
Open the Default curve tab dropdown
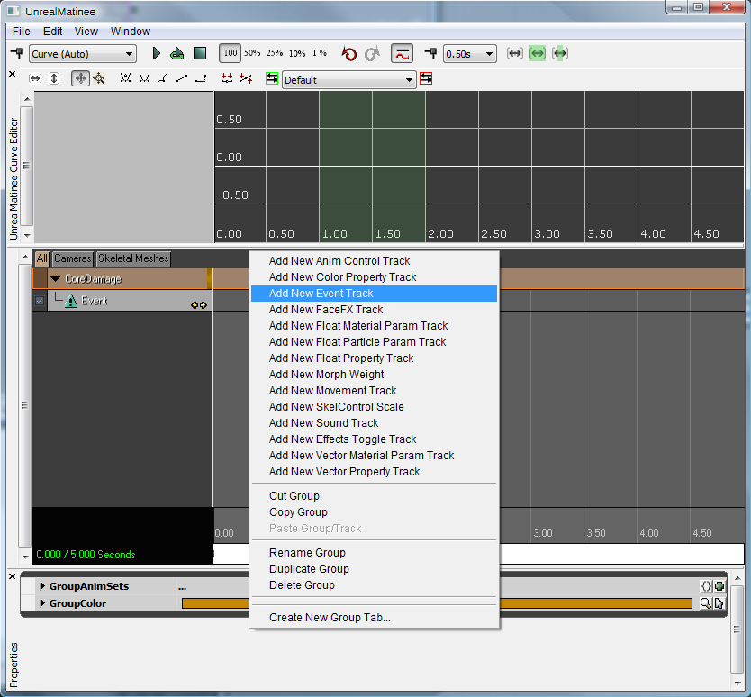[x=348, y=79]
